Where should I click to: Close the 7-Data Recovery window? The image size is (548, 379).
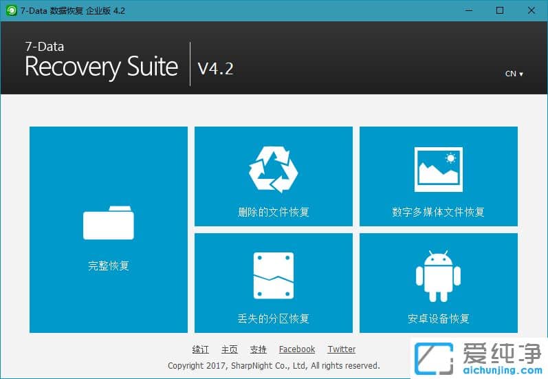pos(531,10)
